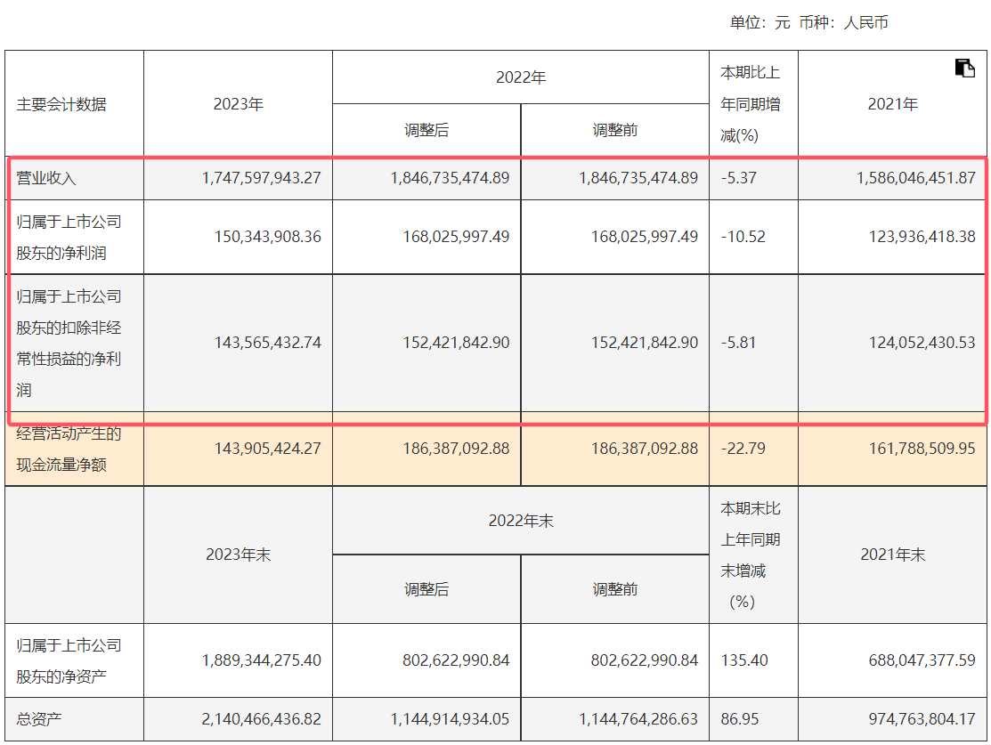
Task: Click net assets value 1,889,344,275.40
Action: 261,660
